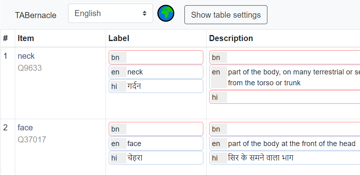This screenshot has width=360, height=175.
Task: Click empty Bengali description field for neck
Action: 292,58
